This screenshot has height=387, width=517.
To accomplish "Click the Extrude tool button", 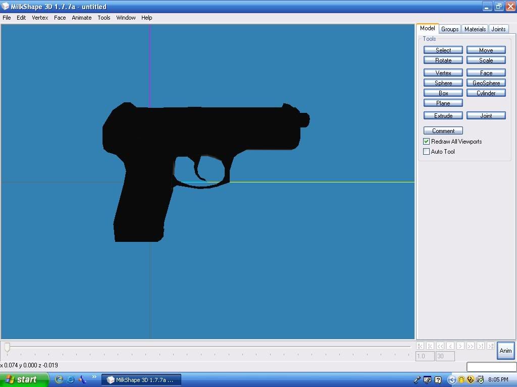I will point(443,115).
